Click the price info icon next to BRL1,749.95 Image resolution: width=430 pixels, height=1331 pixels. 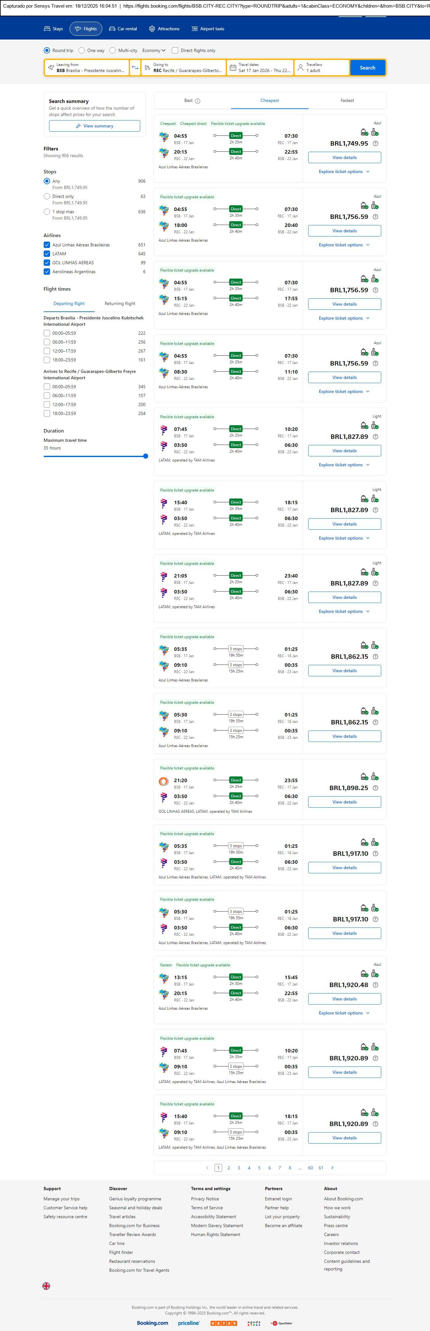375,144
